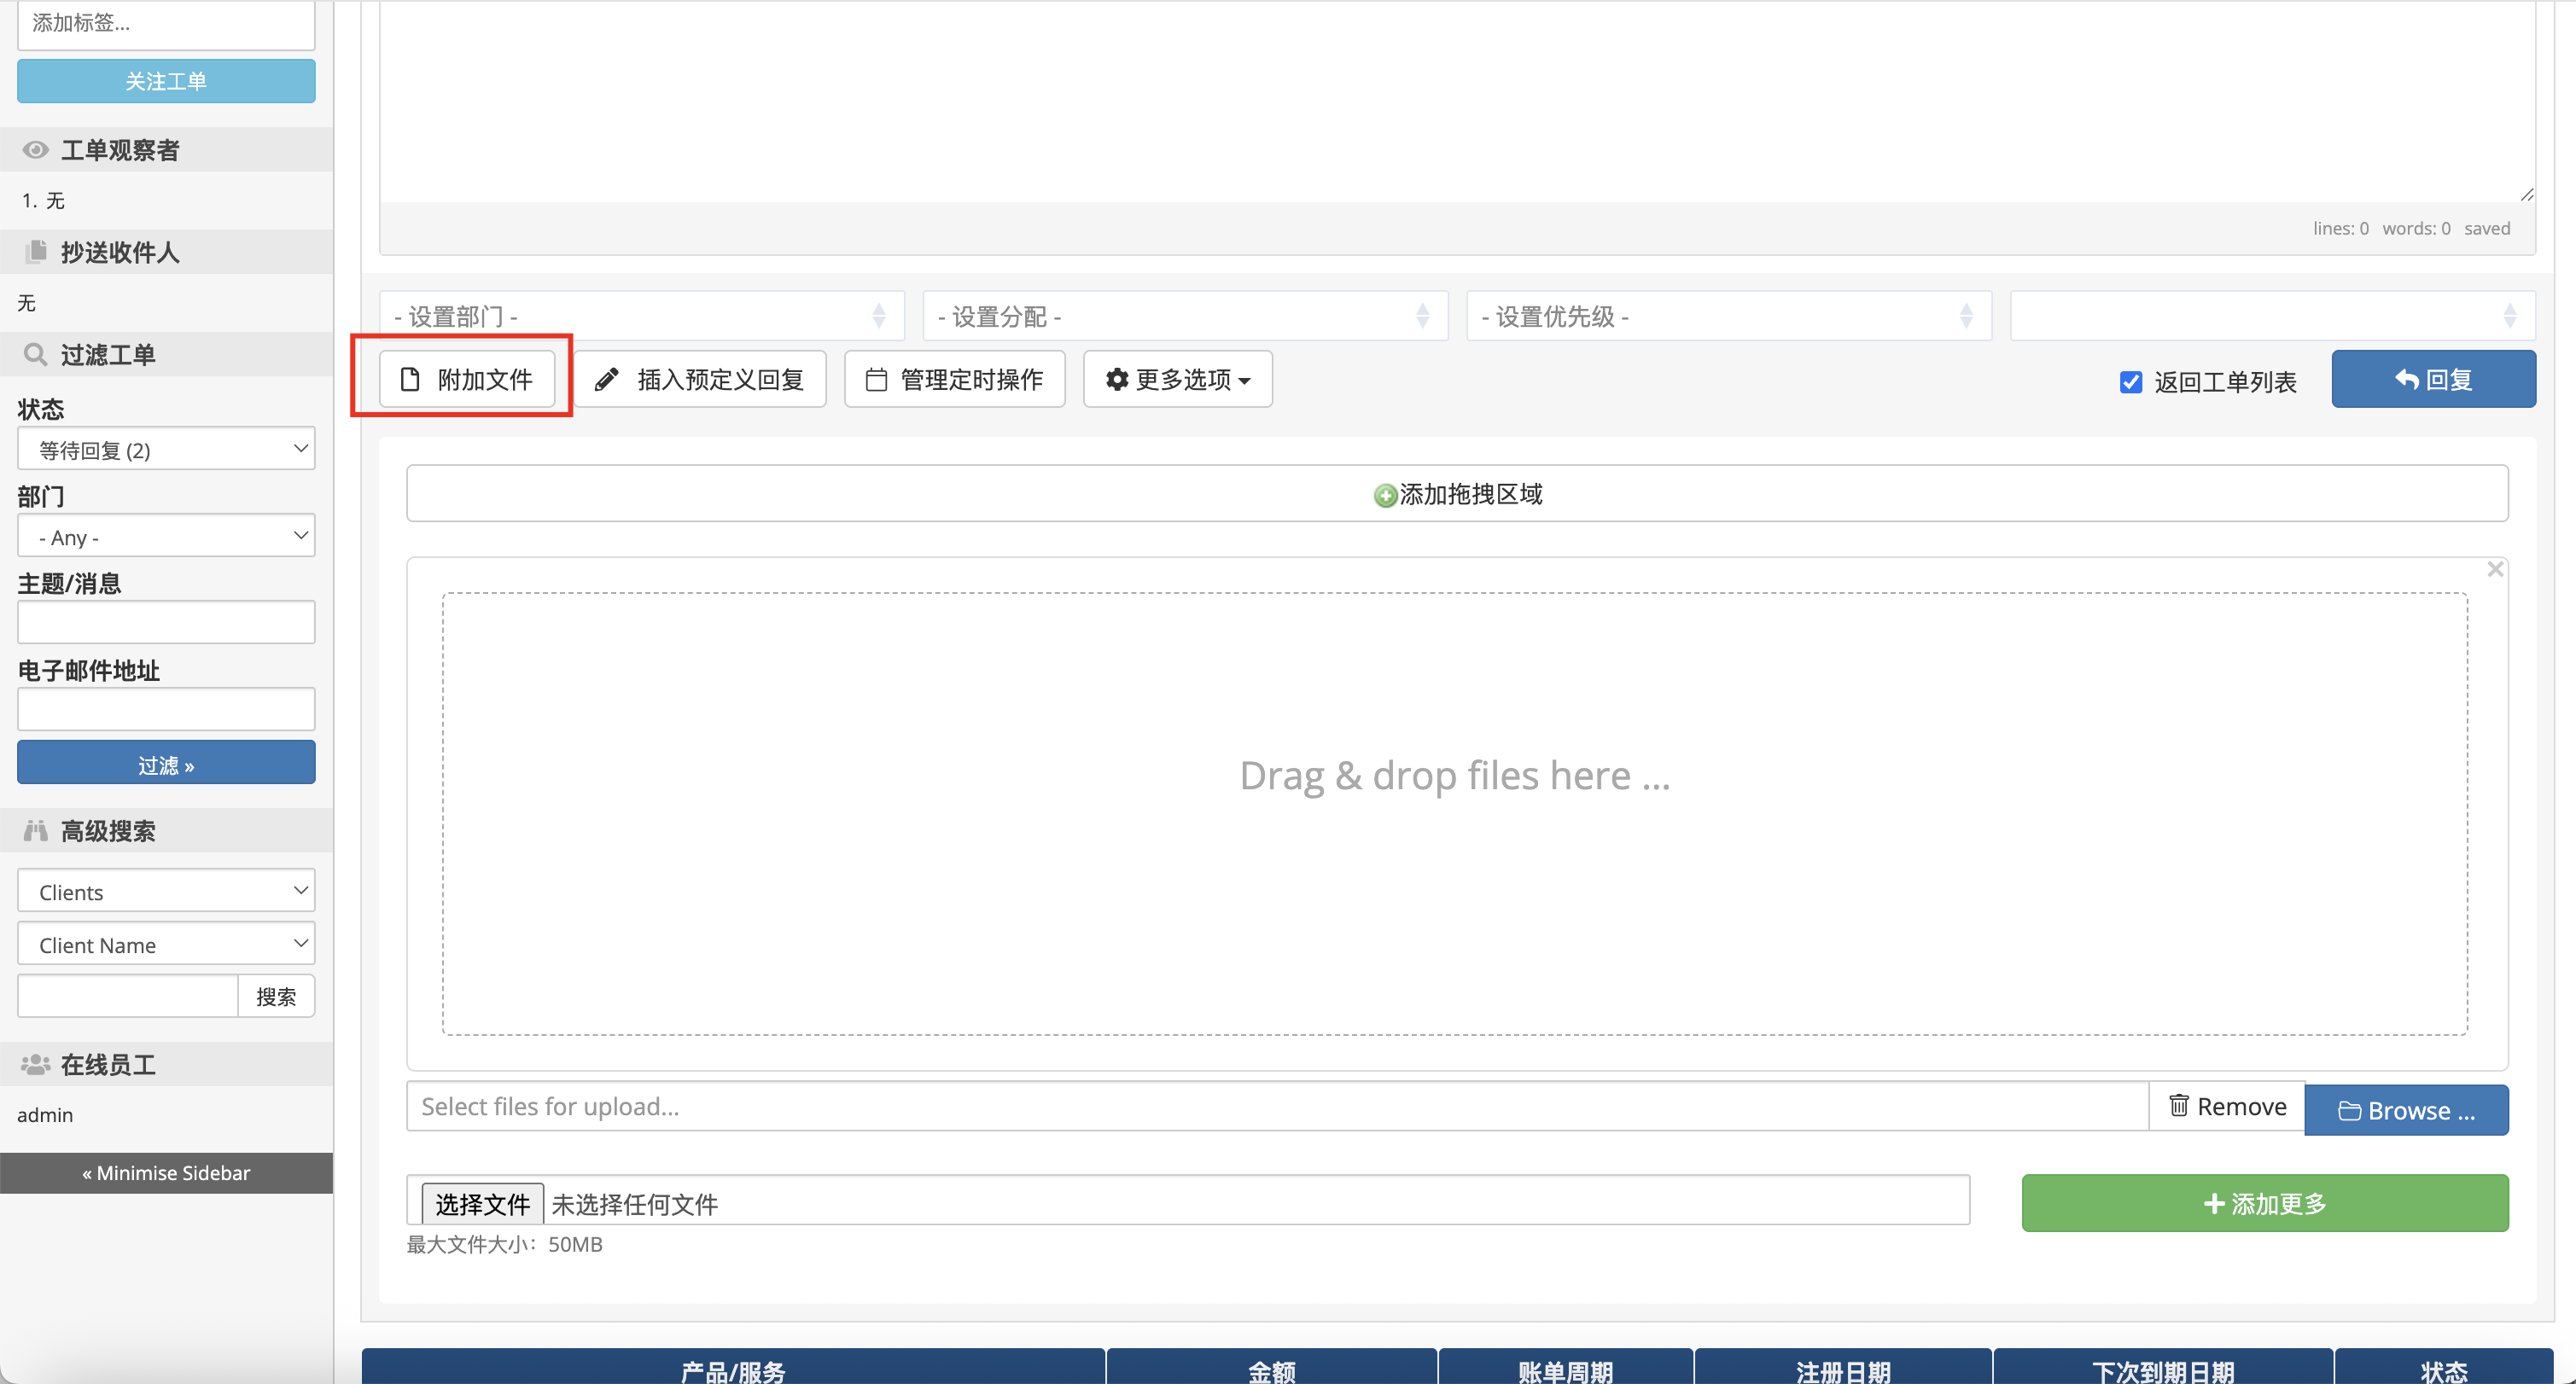Select the Client Name search dropdown
This screenshot has width=2576, height=1384.
[x=166, y=944]
